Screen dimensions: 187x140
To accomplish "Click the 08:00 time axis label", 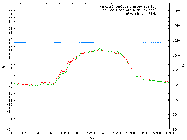I will [66, 133].
